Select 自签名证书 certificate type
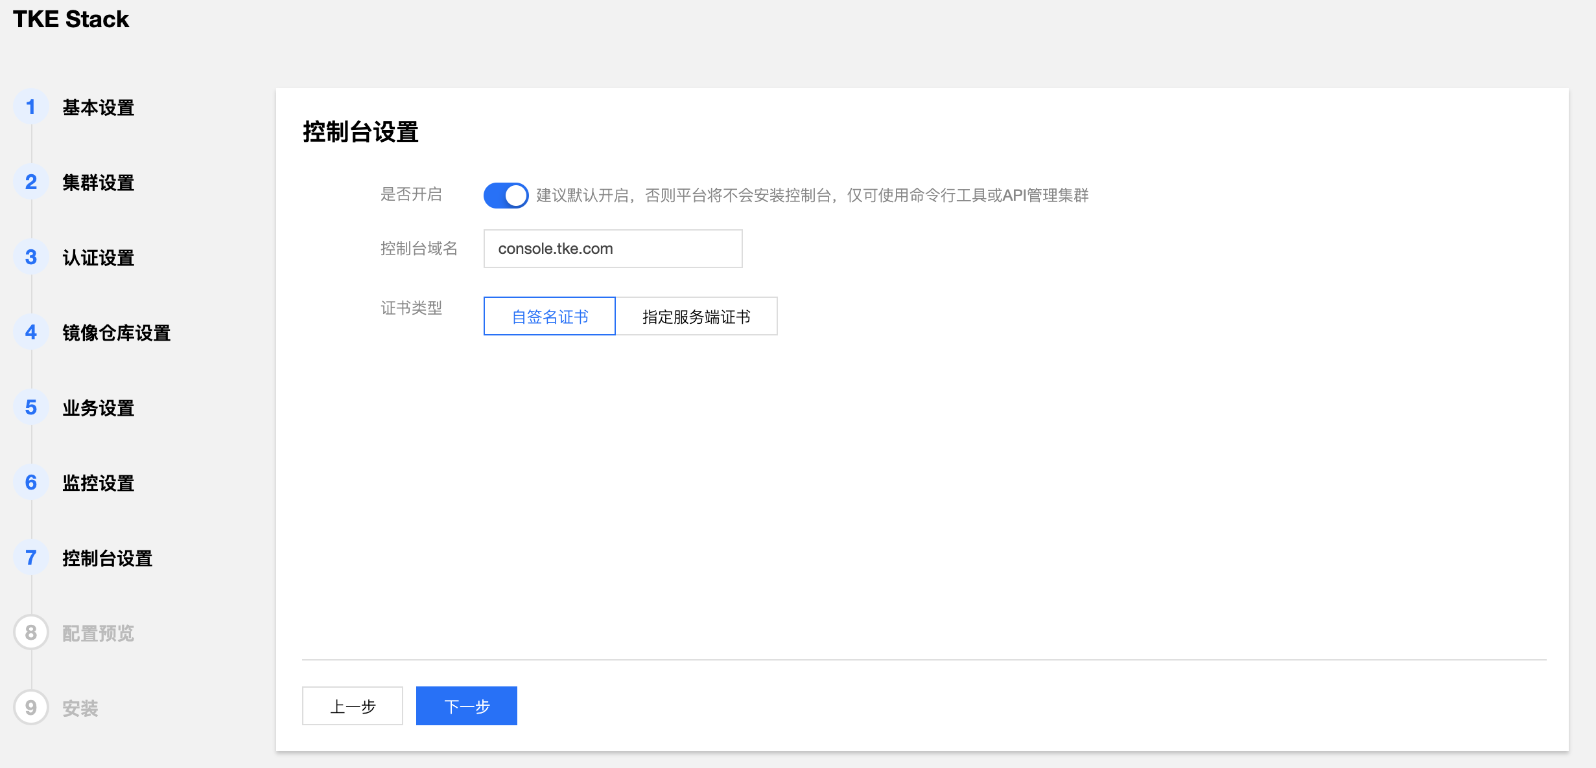The height and width of the screenshot is (768, 1596). tap(549, 316)
